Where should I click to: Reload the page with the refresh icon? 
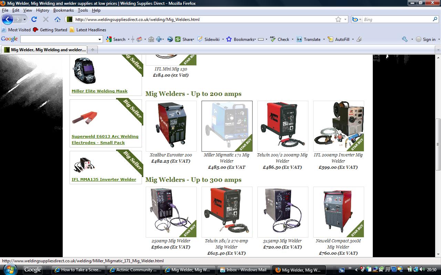(34, 20)
